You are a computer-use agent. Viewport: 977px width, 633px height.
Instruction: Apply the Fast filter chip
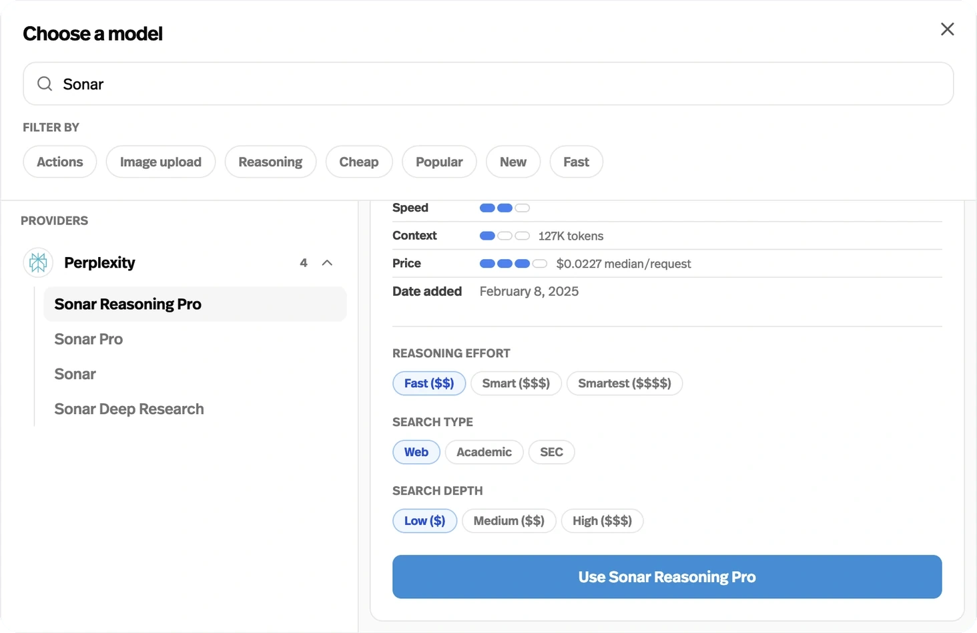pos(577,162)
